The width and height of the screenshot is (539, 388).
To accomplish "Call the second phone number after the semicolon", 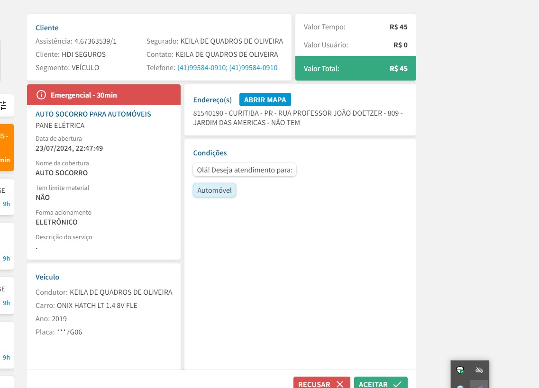I will 253,68.
